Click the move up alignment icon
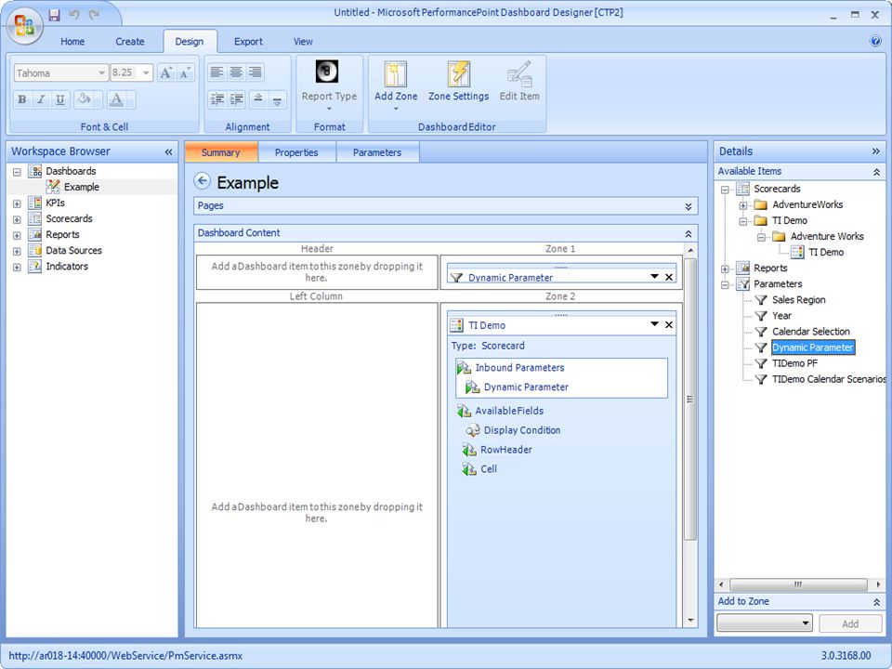892x669 pixels. point(257,99)
